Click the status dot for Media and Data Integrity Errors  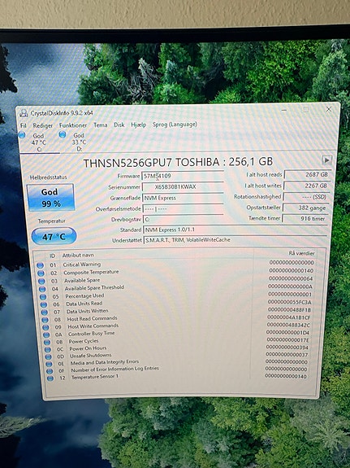(49, 364)
